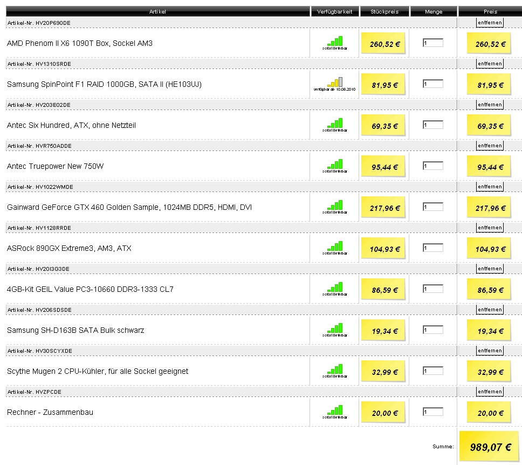Focus quantity field for ASRock 890GX Extreme3
This screenshot has width=522, height=465.
pos(433,248)
